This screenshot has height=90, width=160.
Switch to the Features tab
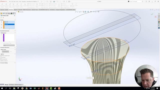(x=2, y=10)
